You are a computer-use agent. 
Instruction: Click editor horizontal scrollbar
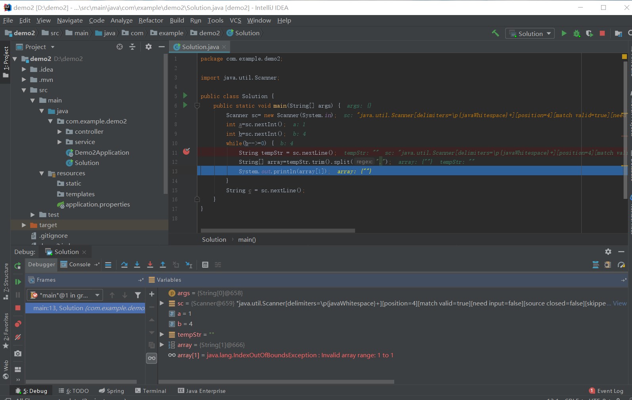coord(278,230)
